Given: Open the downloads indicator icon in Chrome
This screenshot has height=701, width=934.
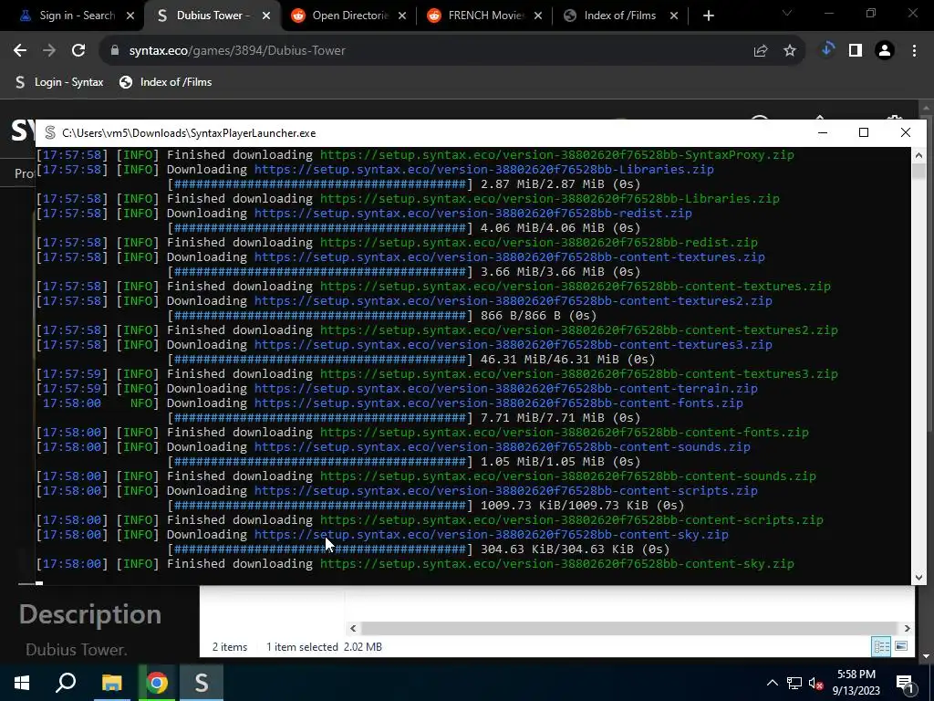Looking at the screenshot, I should [826, 50].
